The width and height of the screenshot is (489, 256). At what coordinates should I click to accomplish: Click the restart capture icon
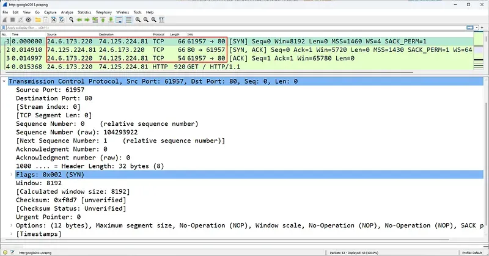[x=20, y=20]
